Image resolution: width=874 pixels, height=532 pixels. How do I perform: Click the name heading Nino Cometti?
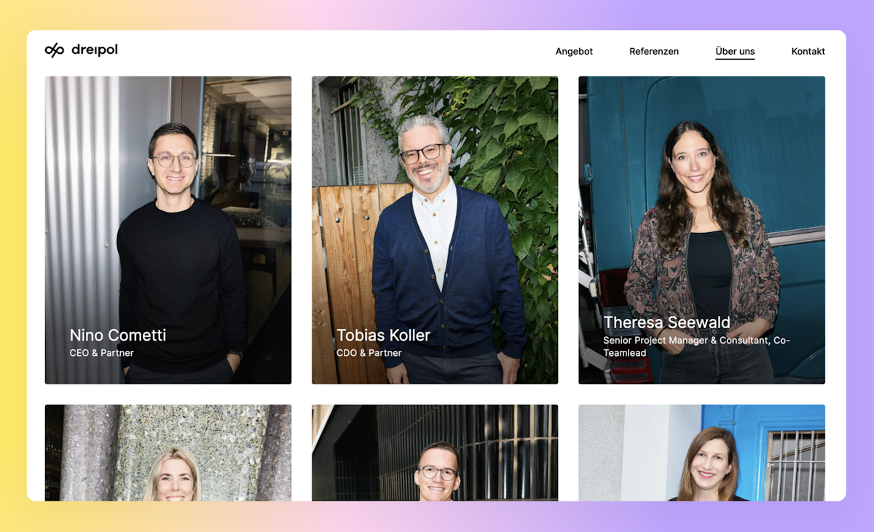coord(118,335)
